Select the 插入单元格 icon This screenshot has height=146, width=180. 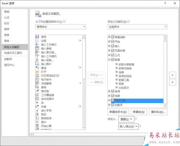pos(37,52)
